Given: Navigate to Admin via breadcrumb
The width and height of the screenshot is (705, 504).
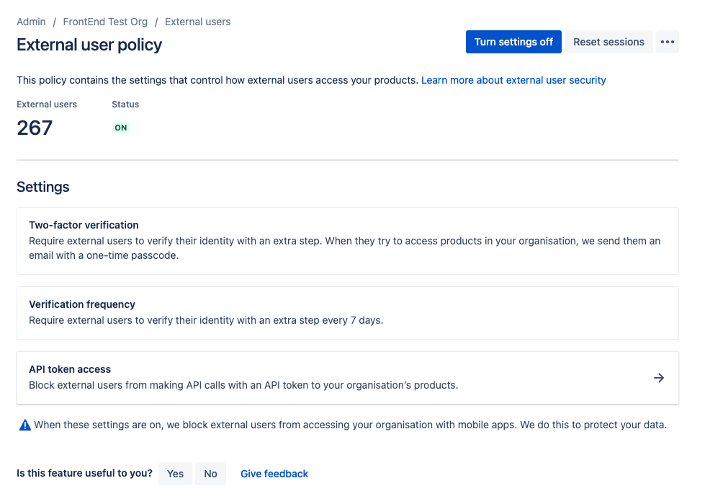Looking at the screenshot, I should coord(31,22).
